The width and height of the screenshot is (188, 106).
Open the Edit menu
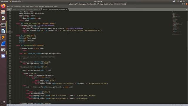pyautogui.click(x=12, y=6)
